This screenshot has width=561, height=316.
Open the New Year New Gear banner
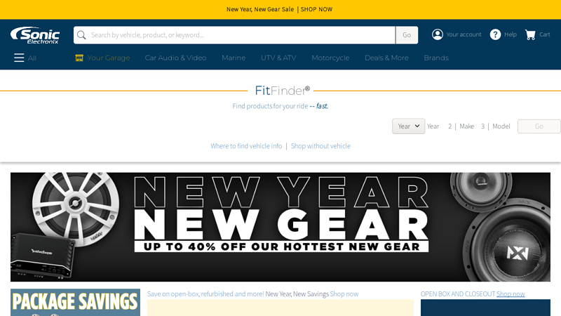[x=280, y=227]
